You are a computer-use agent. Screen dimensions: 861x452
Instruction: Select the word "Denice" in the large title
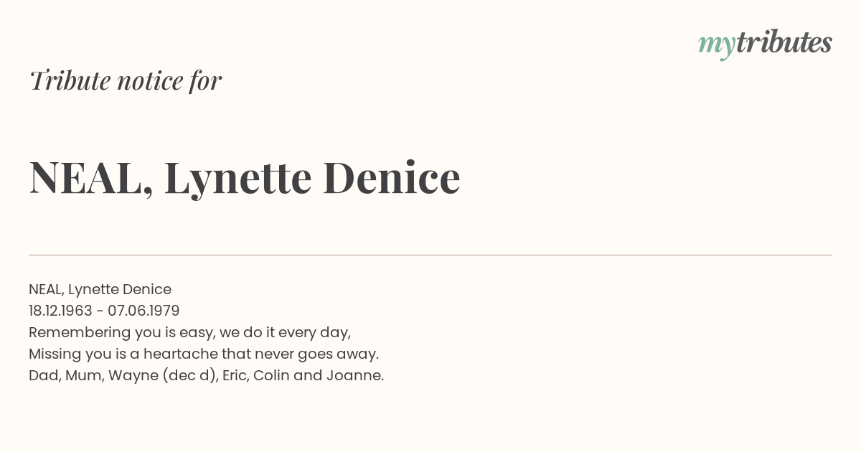392,176
